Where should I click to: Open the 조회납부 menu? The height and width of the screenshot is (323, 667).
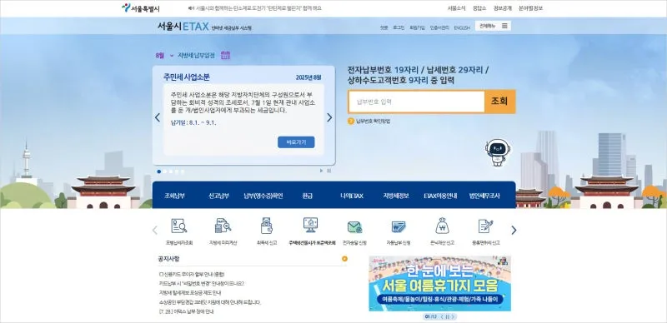[175, 196]
